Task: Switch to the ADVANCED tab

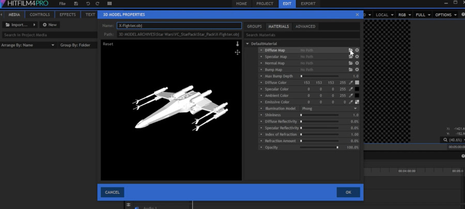Action: pos(305,26)
